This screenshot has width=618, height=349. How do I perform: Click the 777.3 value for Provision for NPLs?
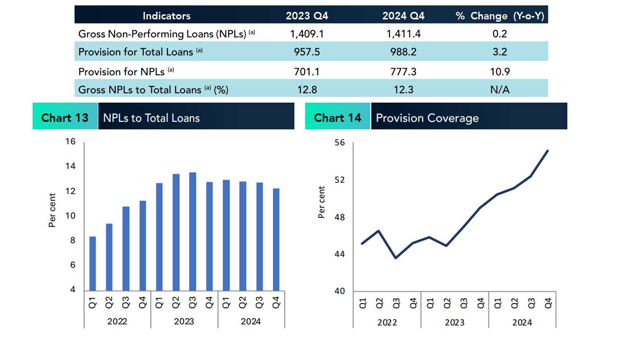403,72
